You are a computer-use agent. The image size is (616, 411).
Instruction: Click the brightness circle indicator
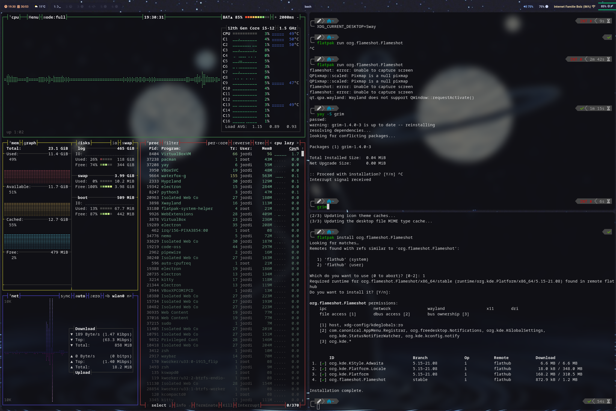coord(547,7)
